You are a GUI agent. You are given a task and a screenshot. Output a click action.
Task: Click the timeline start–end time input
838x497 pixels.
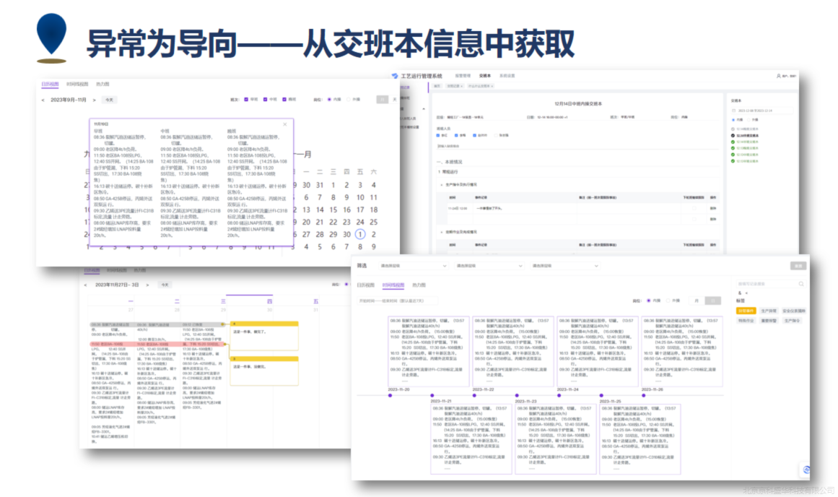[x=398, y=301]
